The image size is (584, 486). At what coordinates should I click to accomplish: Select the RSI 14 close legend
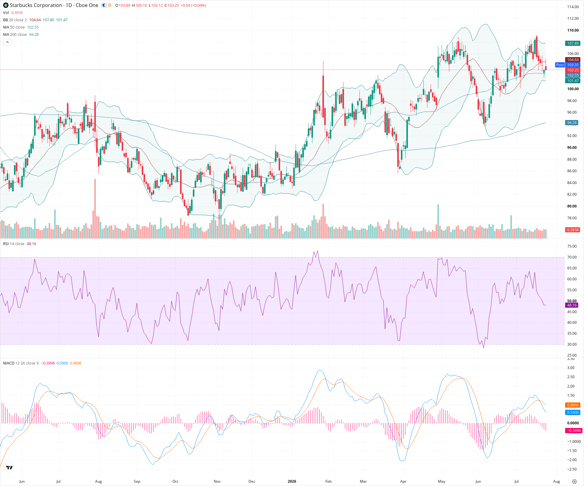click(14, 244)
